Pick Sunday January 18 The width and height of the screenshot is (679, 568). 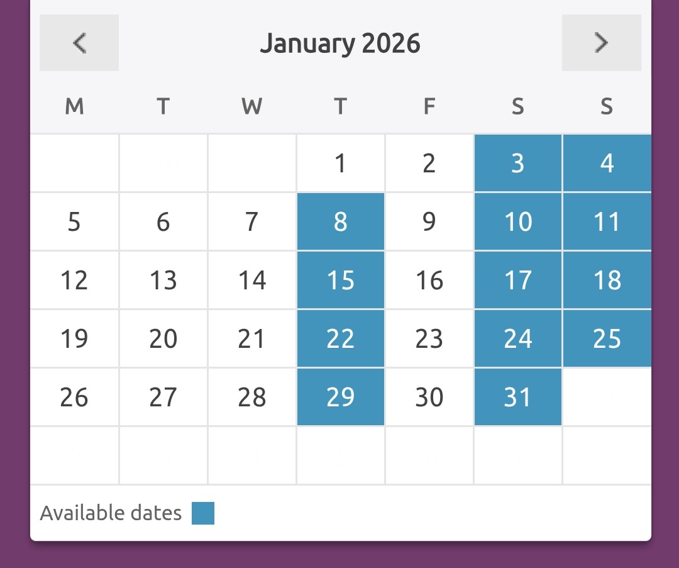coord(607,281)
